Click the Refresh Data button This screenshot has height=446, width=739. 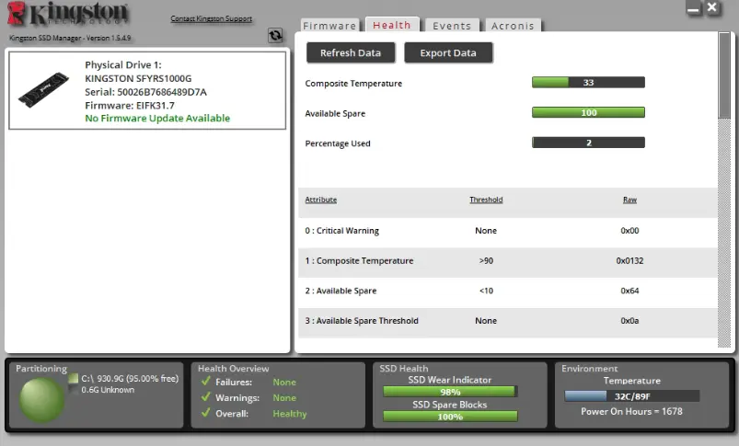(351, 52)
